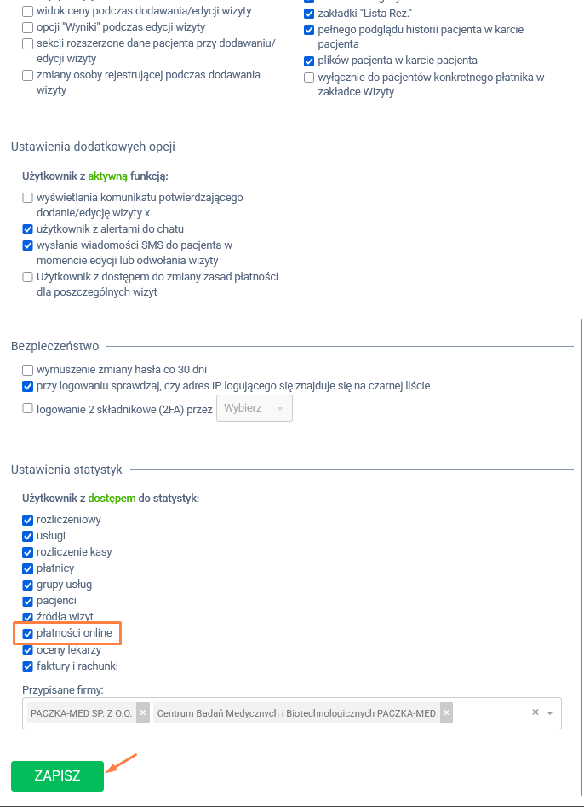Enable visit confirmation message display checkbox
This screenshot has width=584, height=807.
click(x=28, y=198)
